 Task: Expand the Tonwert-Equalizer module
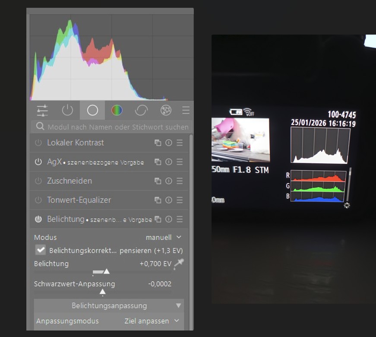pos(80,200)
